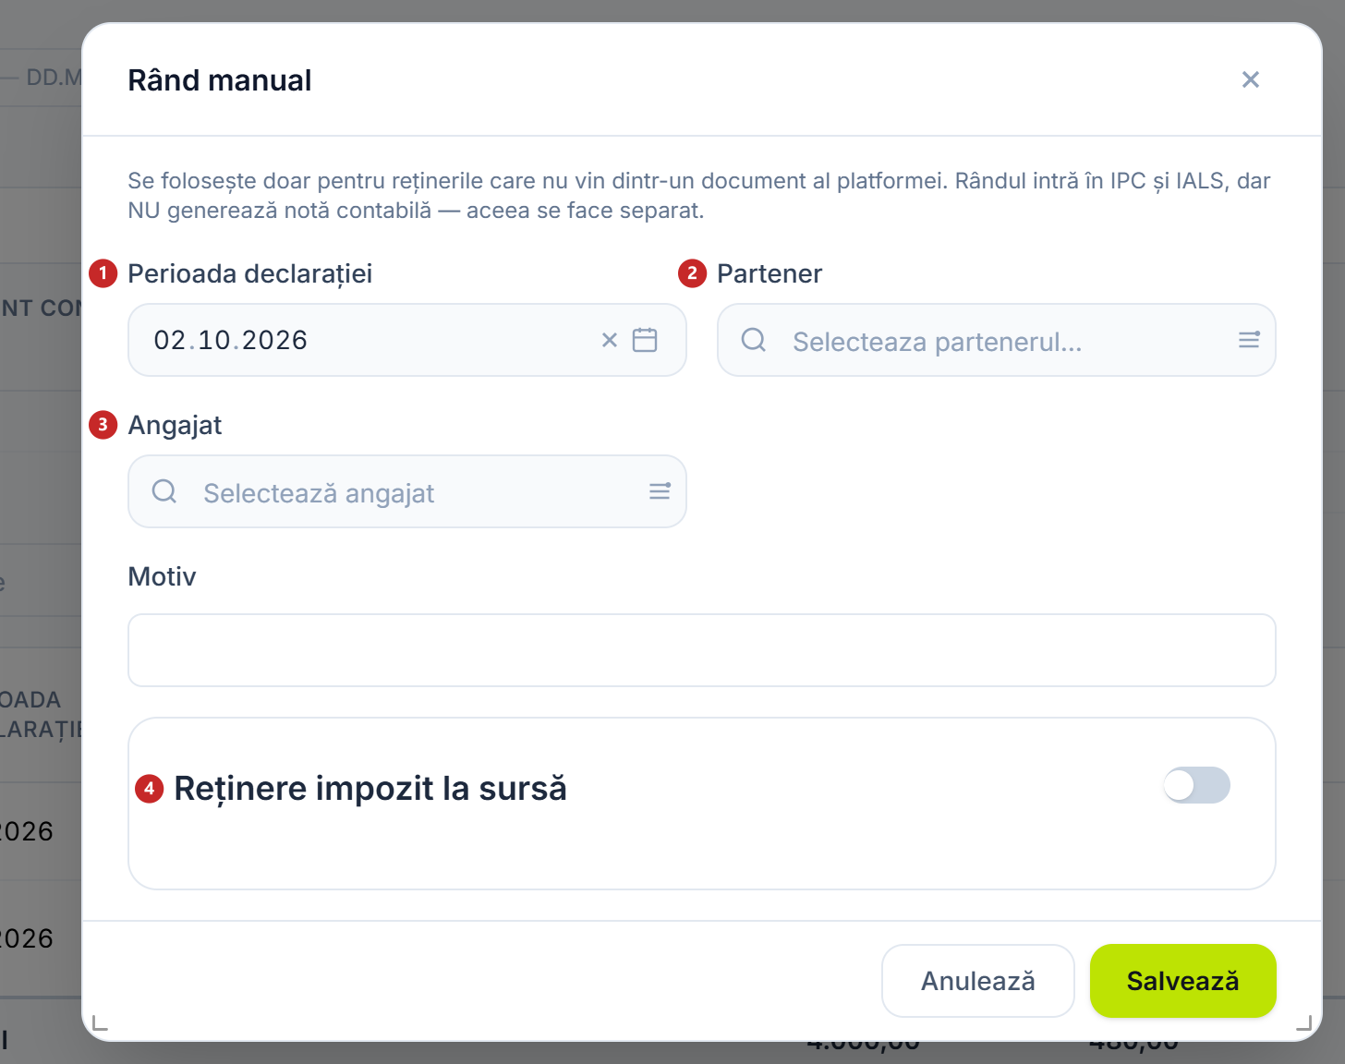The height and width of the screenshot is (1064, 1345).
Task: Click the date value 02.10.2026
Action: [x=231, y=340]
